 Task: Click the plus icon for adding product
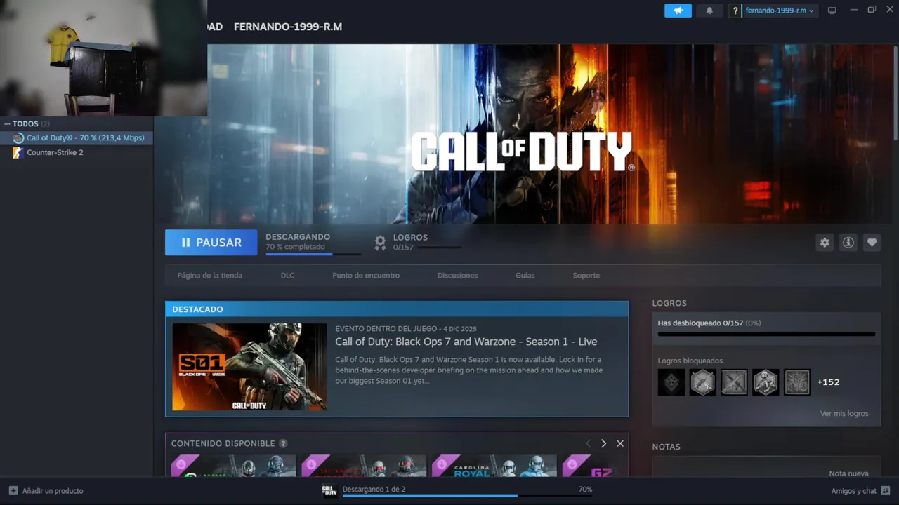coord(13,491)
